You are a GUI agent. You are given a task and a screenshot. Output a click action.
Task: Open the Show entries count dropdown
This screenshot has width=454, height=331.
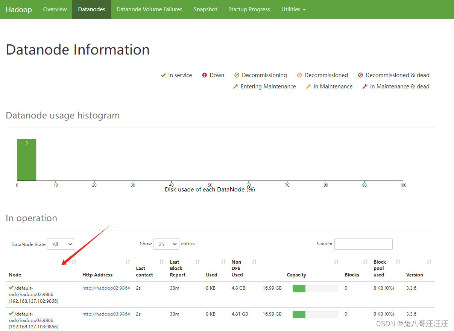(x=166, y=244)
